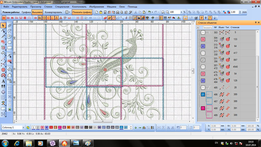Toggle the Показать графику button
Image resolution: width=261 pixels, height=147 pixels.
(82, 12)
